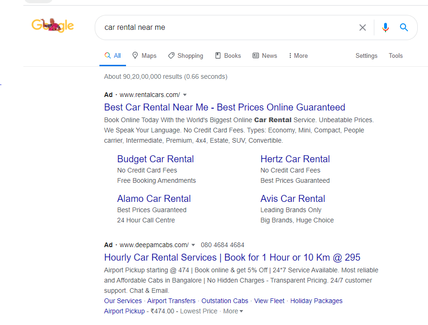Click the Outstation Cabs sitelink
This screenshot has height=325, width=428.
click(225, 301)
